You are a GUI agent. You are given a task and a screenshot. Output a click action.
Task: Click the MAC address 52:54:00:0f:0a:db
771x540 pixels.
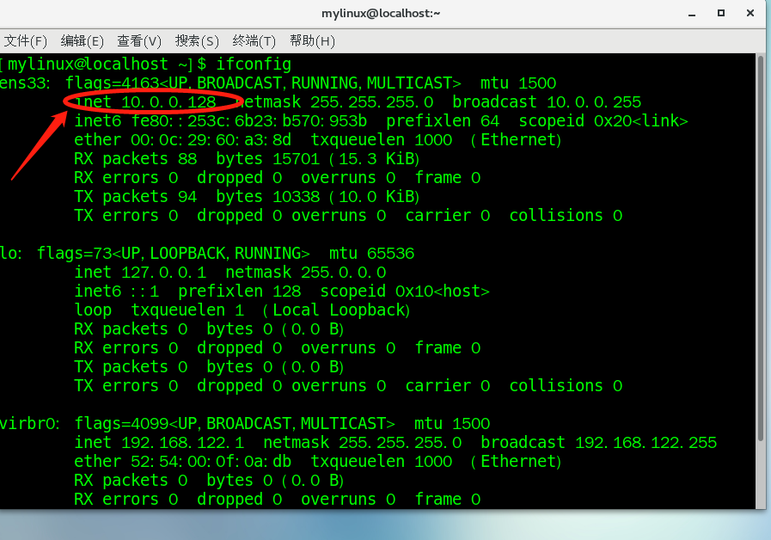coord(211,461)
